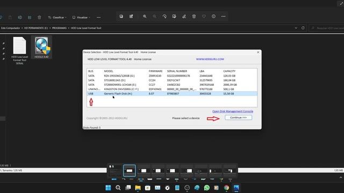The image size is (344, 193).
Task: Click the full screen expand arrow icon
Action: 341,4
